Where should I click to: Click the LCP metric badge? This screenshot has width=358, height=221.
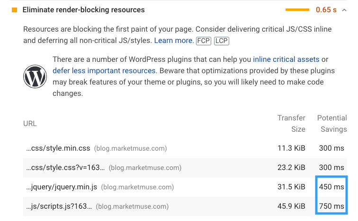(x=222, y=41)
